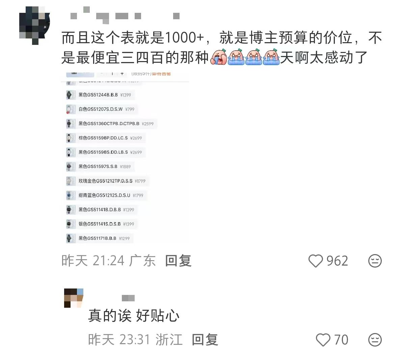Select the 玫瑰金色GS51212TP.D.S.S ¥1799 option

point(107,181)
